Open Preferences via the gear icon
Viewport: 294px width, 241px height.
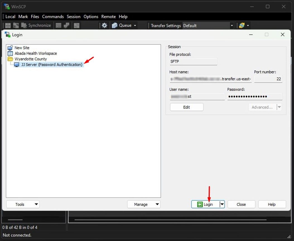pyautogui.click(x=104, y=25)
